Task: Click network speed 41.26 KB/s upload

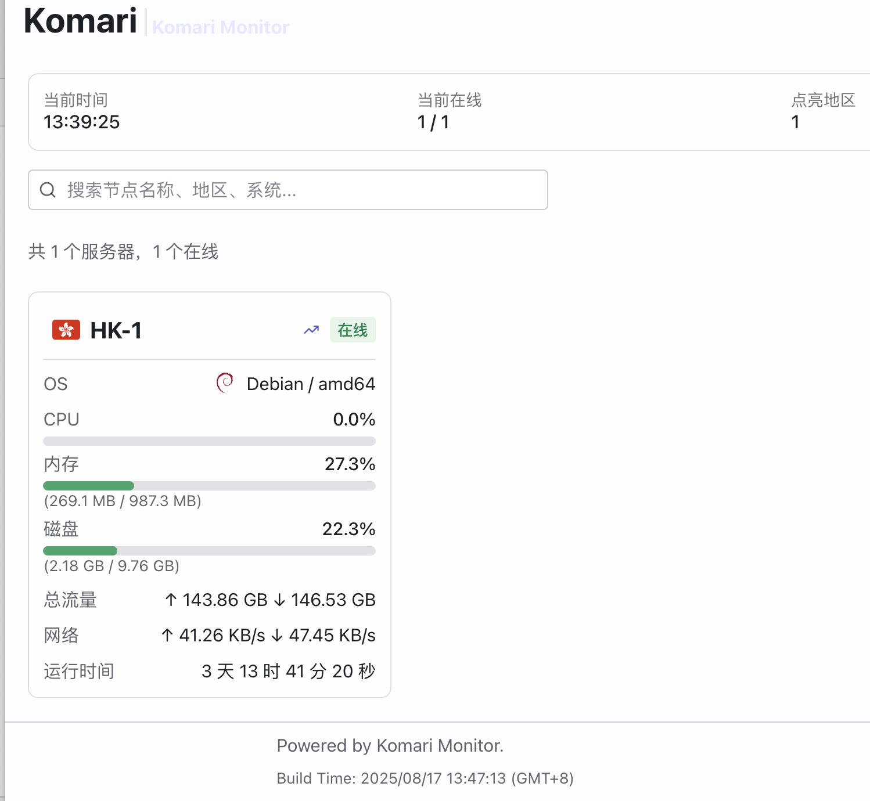Action: click(213, 635)
